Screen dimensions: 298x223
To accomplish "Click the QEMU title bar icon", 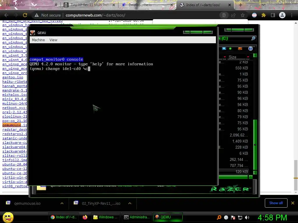I will [33, 33].
